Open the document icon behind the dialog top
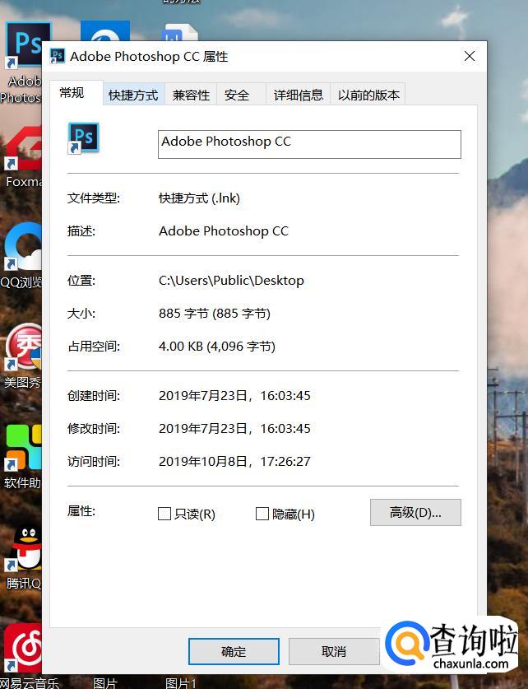Screen dimensions: 528x689 (x=179, y=33)
